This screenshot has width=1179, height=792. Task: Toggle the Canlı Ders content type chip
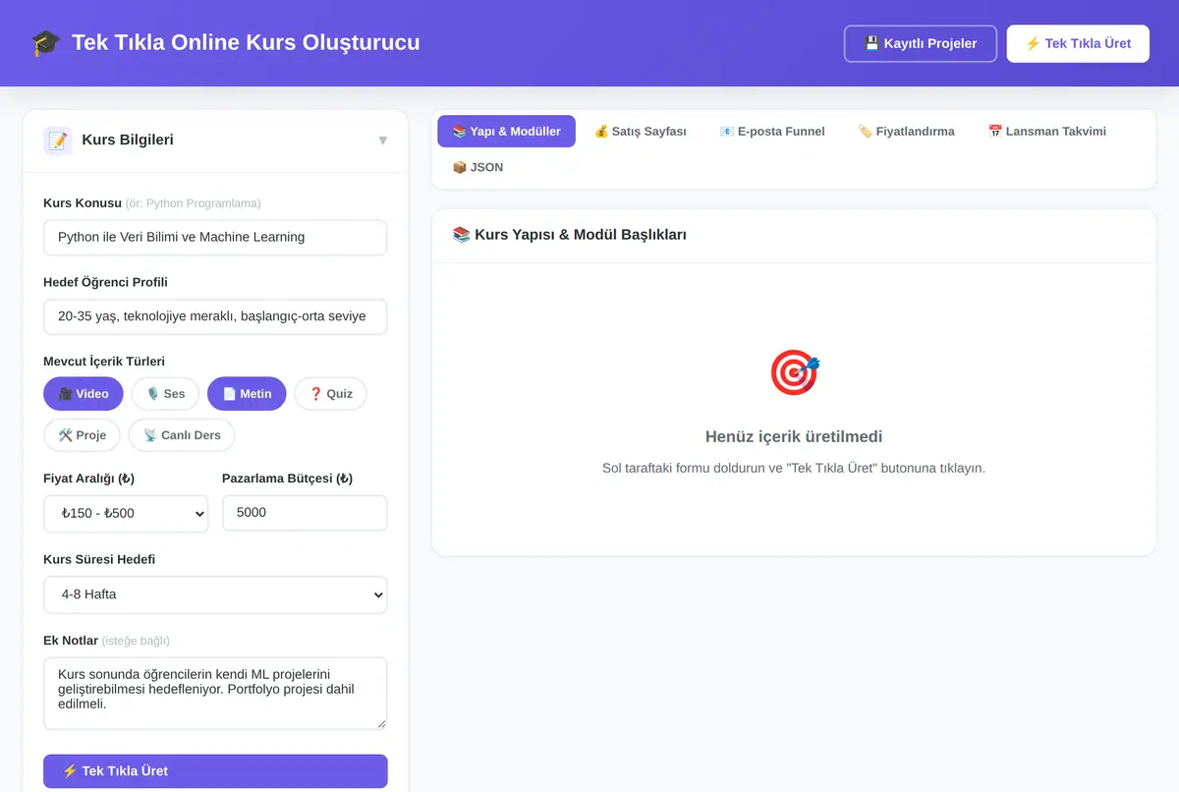point(182,435)
